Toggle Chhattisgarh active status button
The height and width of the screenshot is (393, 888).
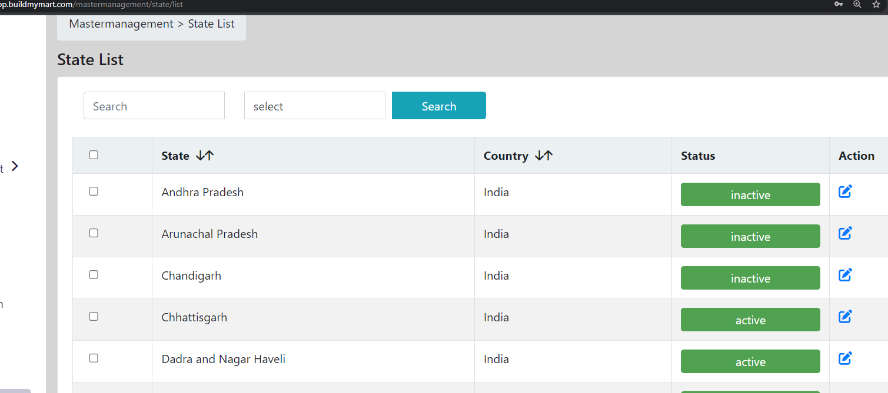coord(750,320)
